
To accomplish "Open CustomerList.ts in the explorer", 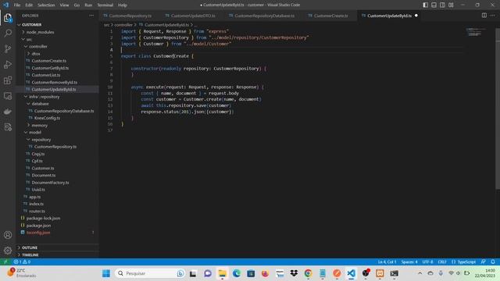I will 46,75.
